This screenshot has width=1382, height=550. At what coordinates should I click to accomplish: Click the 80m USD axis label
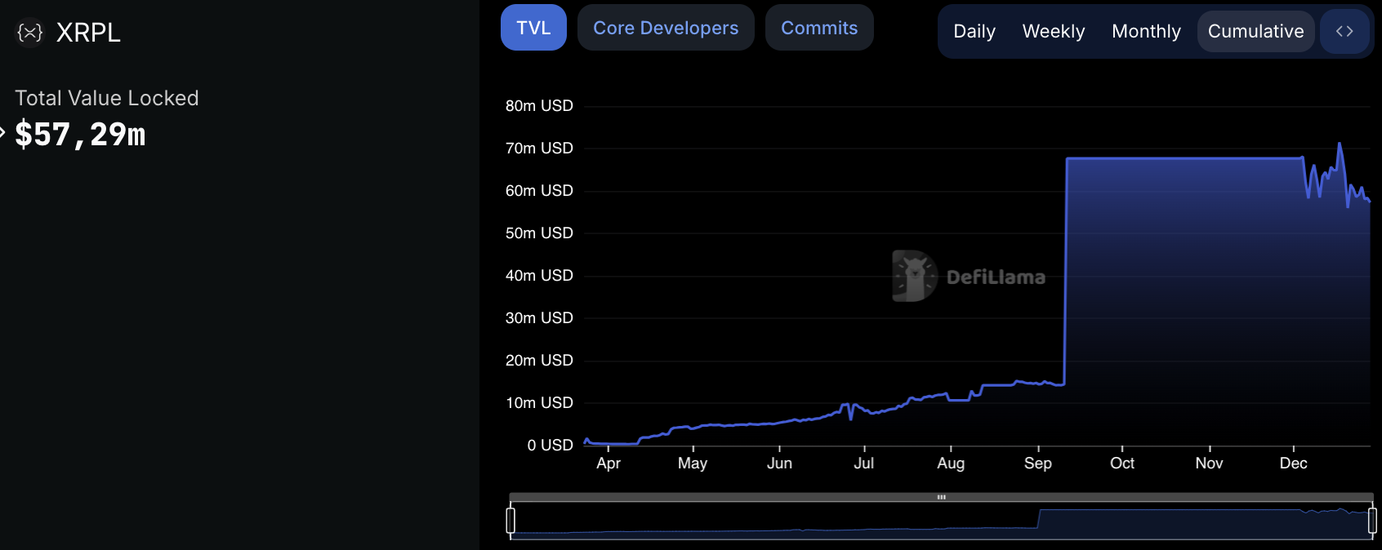click(539, 106)
